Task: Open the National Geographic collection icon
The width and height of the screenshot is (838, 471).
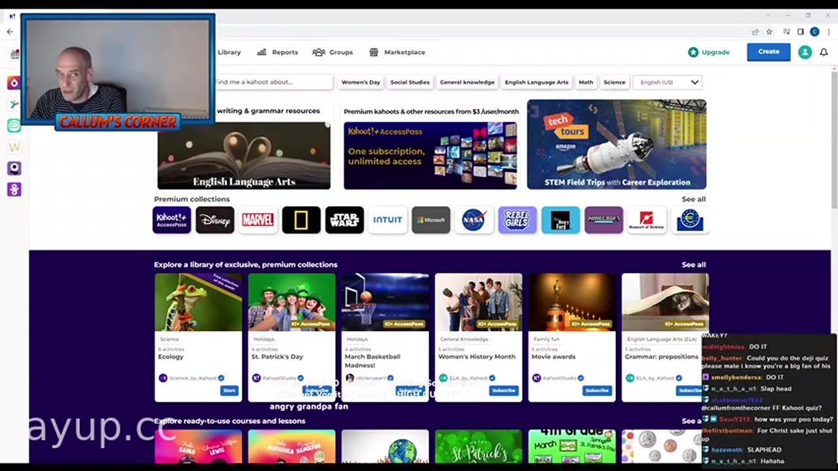Action: 301,220
